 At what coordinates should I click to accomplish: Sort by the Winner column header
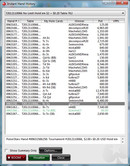pos(80,21)
